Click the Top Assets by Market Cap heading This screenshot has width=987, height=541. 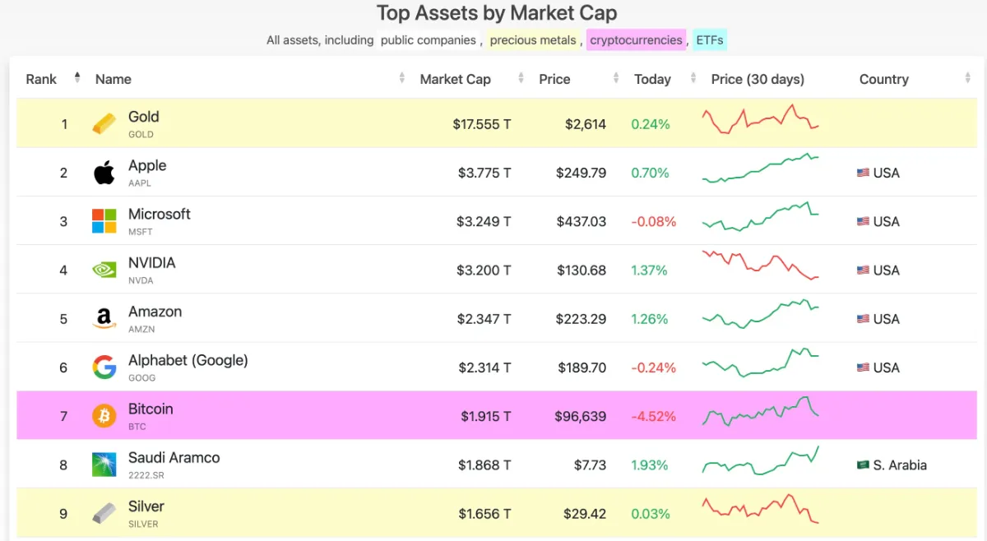coord(497,13)
